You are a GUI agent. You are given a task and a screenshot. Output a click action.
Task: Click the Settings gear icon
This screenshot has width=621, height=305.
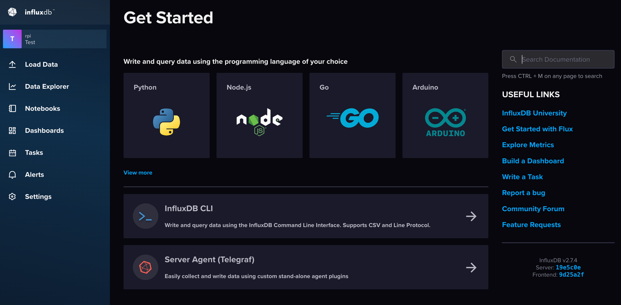coord(12,196)
